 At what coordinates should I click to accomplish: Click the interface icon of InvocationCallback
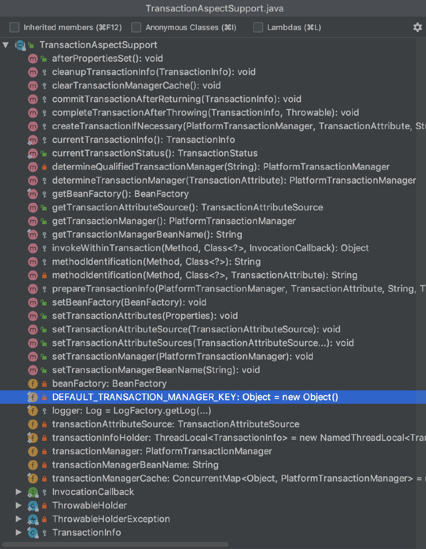coord(33,492)
